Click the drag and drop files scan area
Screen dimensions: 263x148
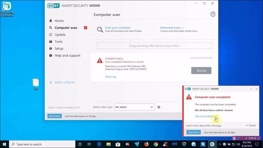pos(155,46)
